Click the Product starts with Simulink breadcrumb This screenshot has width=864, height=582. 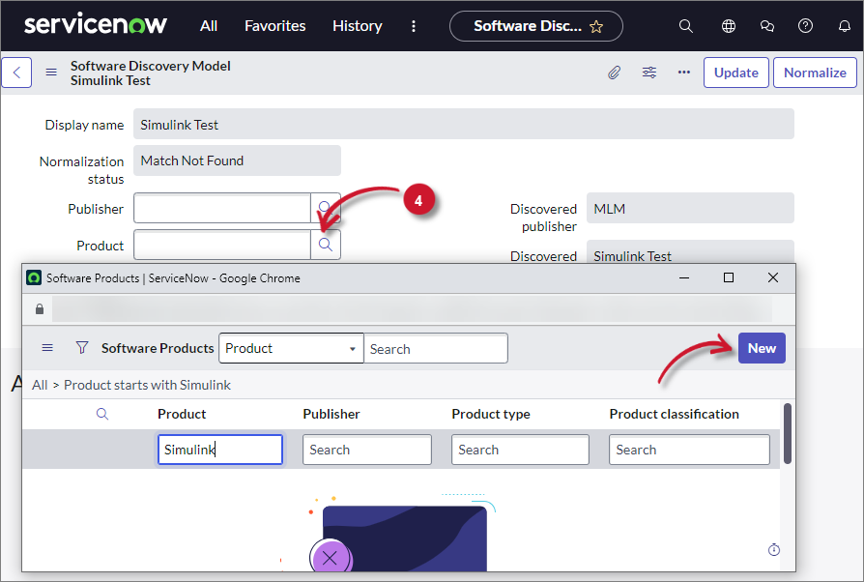[147, 384]
